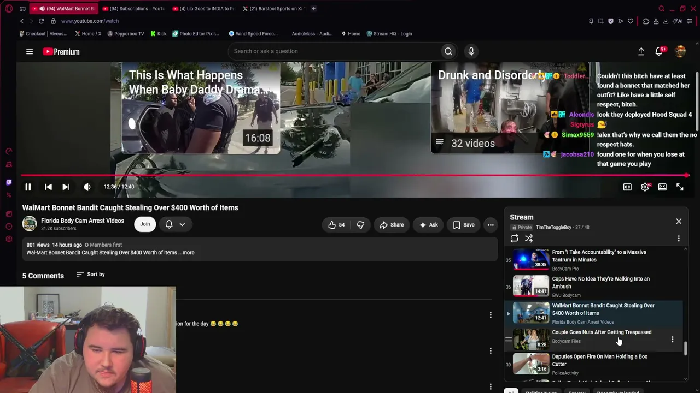Share the WalMart Bonnet Bandit video
This screenshot has width=700, height=393.
click(x=392, y=225)
